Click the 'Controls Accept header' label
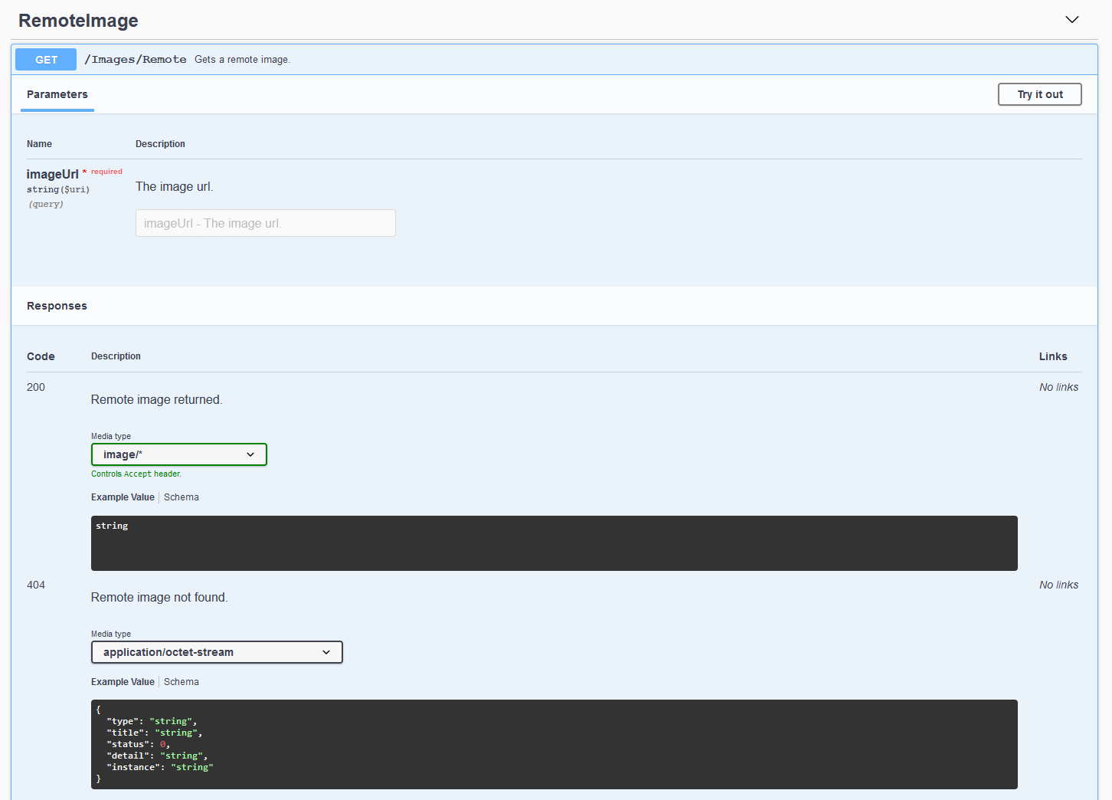 tap(136, 474)
